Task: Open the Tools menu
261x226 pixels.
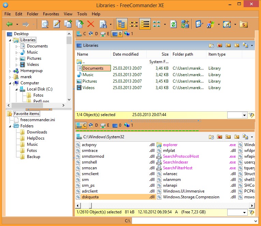Action: [82, 14]
